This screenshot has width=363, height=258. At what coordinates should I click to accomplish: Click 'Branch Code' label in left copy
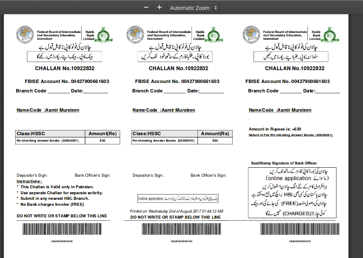(31, 91)
